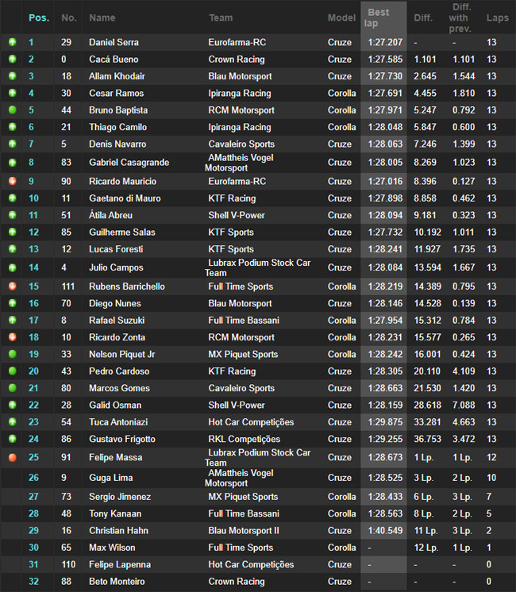Click the orange-red dot beside Felipe Massa
Screen dimensions: 516x592
pos(13,458)
